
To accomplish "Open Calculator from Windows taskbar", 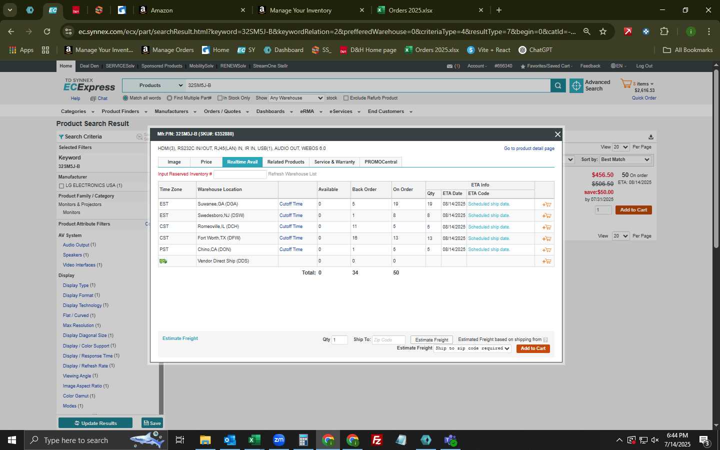I will (303, 440).
